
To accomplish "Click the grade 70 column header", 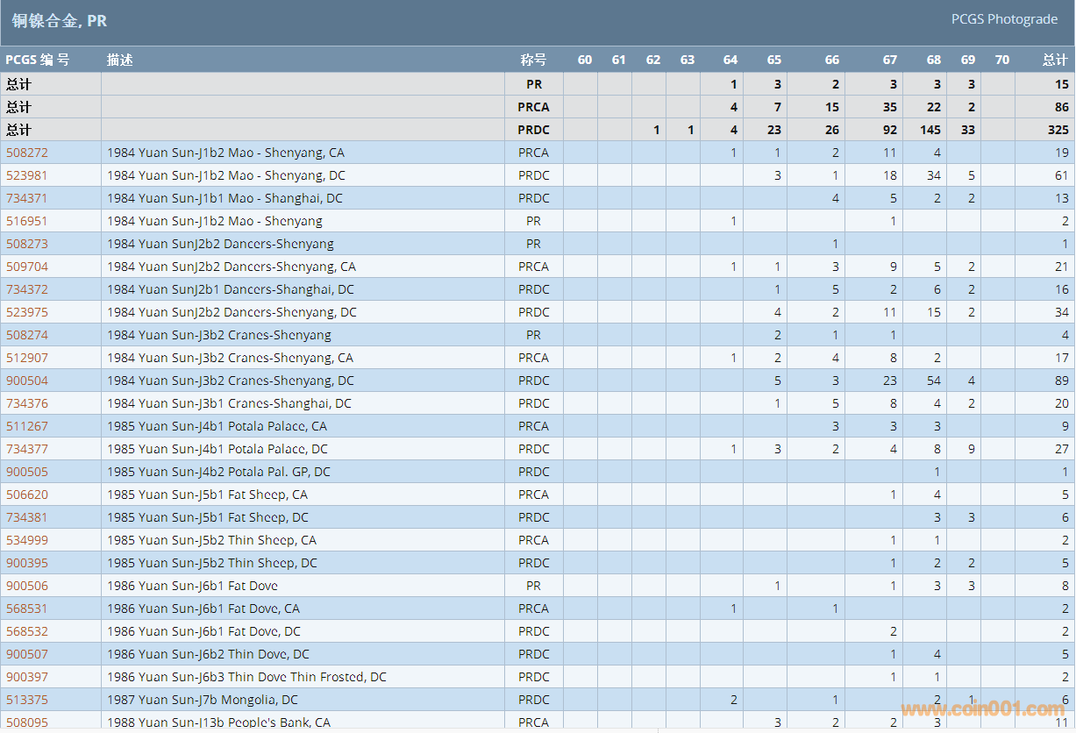I will [1001, 60].
